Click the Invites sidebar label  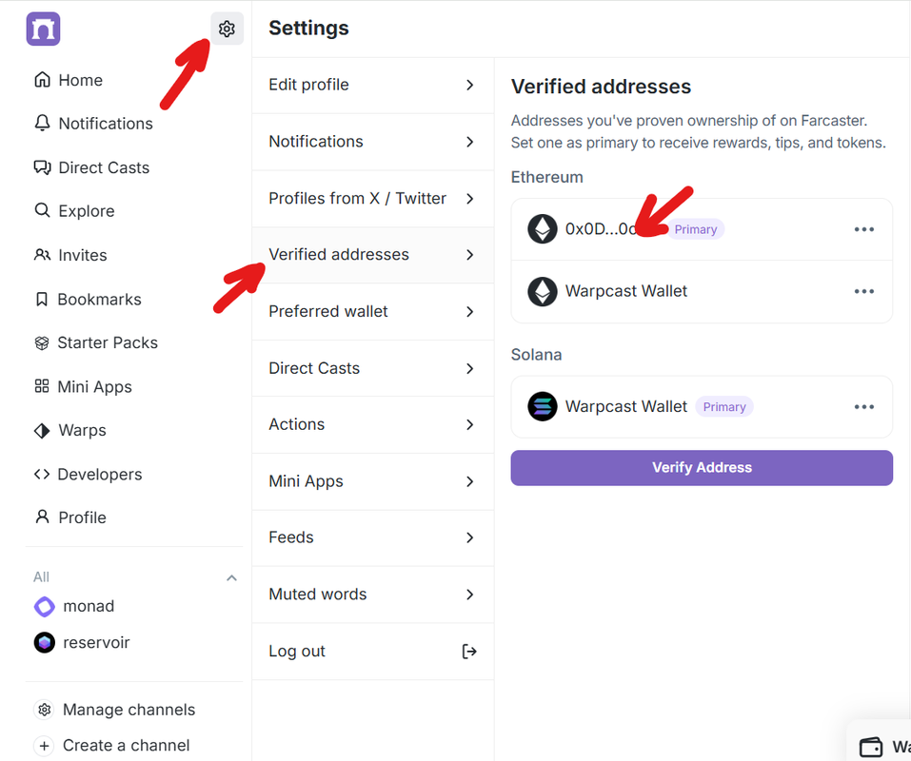pyautogui.click(x=83, y=255)
